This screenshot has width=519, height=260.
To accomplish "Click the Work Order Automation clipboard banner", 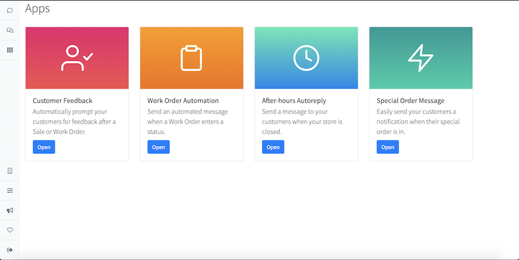I will click(x=192, y=58).
